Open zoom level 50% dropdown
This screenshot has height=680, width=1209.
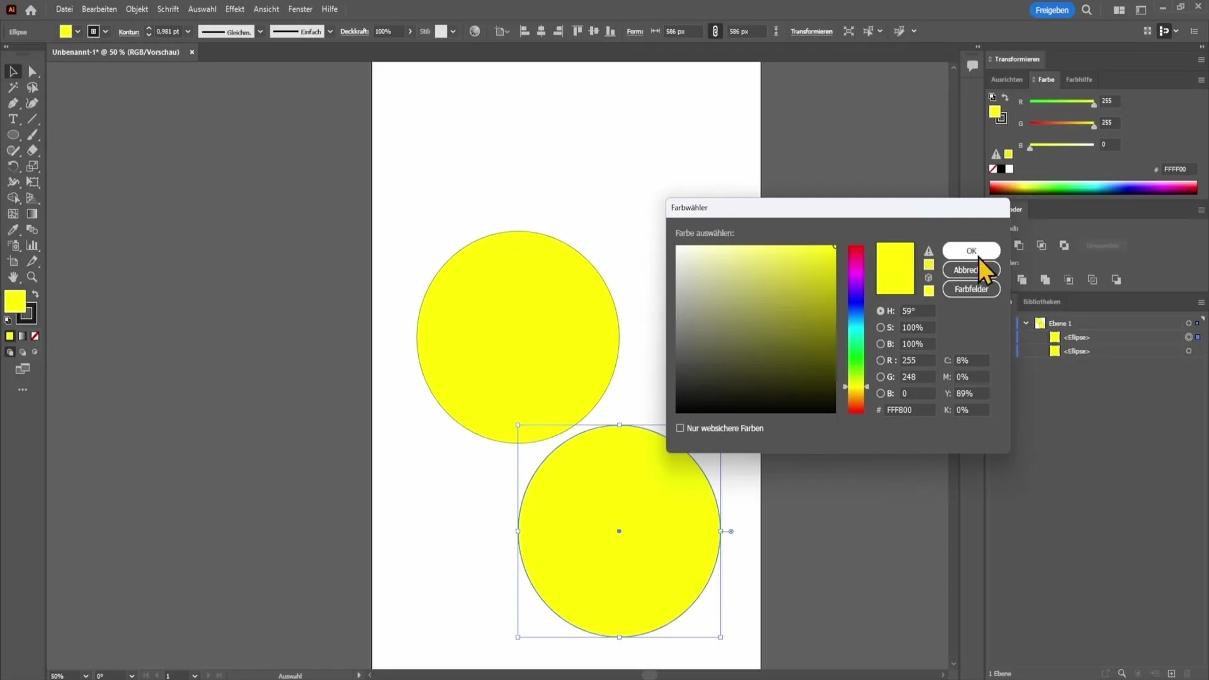pos(85,676)
